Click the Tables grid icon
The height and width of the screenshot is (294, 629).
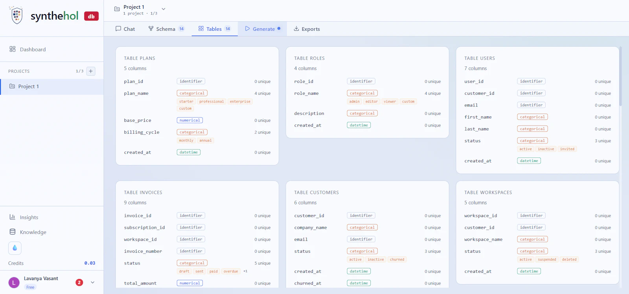pyautogui.click(x=201, y=29)
